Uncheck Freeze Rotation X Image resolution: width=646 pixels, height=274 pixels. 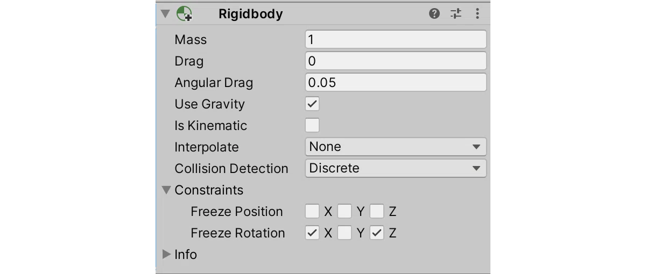click(x=312, y=233)
